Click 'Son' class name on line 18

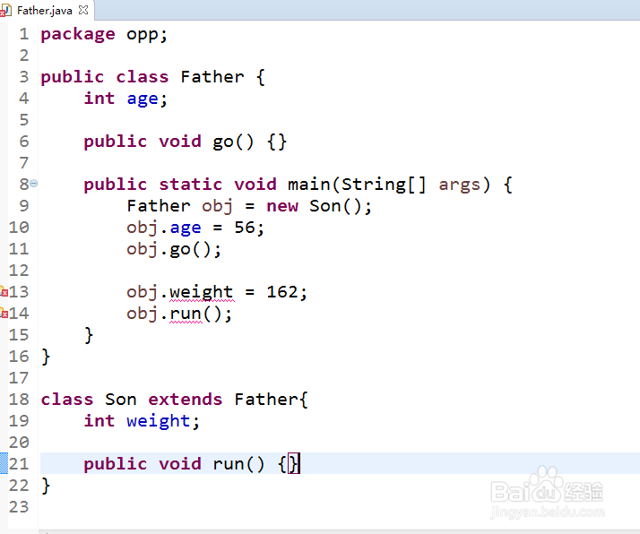[x=120, y=400]
